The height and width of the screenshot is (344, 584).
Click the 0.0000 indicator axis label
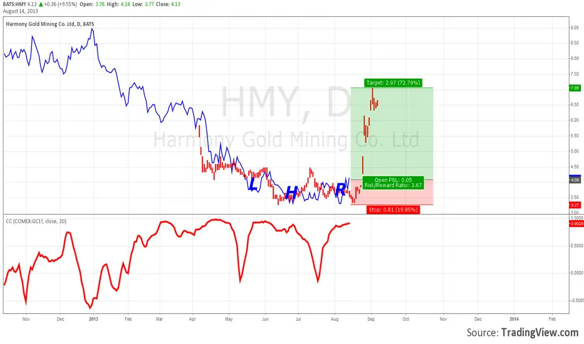coord(576,273)
